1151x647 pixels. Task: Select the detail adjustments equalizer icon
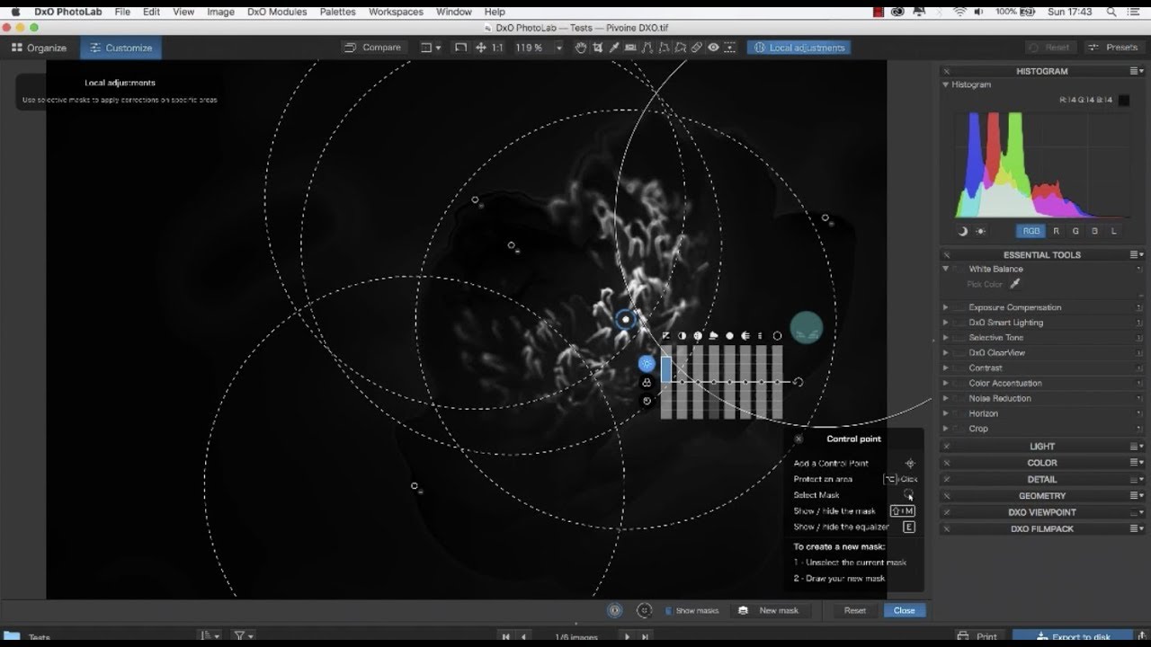(x=646, y=401)
